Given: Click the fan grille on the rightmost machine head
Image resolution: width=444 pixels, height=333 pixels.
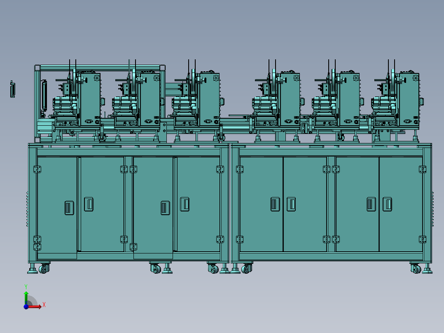Looking at the screenshot, I should (x=416, y=78).
